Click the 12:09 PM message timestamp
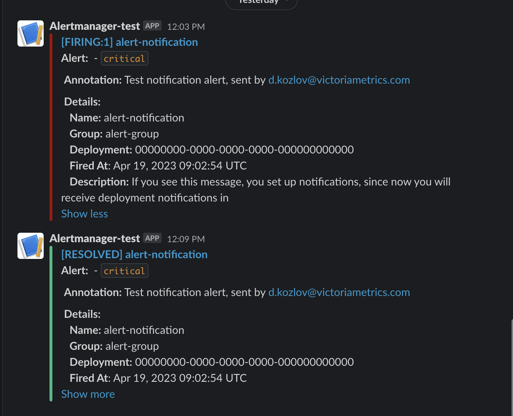The width and height of the screenshot is (513, 416). click(x=186, y=239)
